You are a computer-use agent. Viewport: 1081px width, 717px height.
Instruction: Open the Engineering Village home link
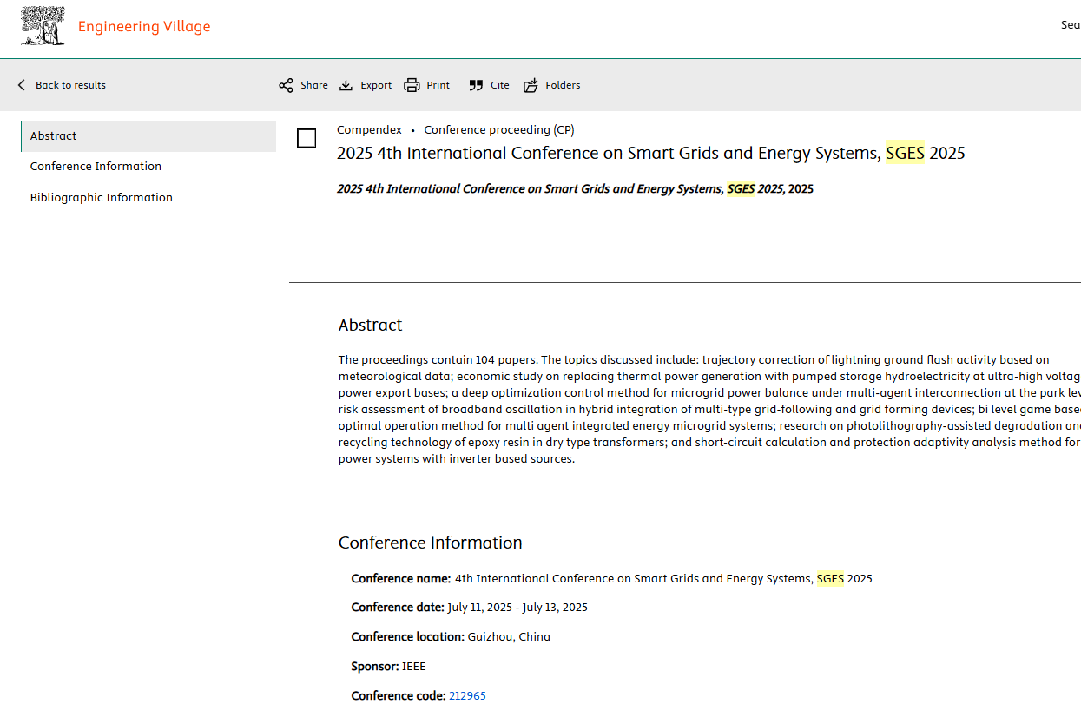144,27
